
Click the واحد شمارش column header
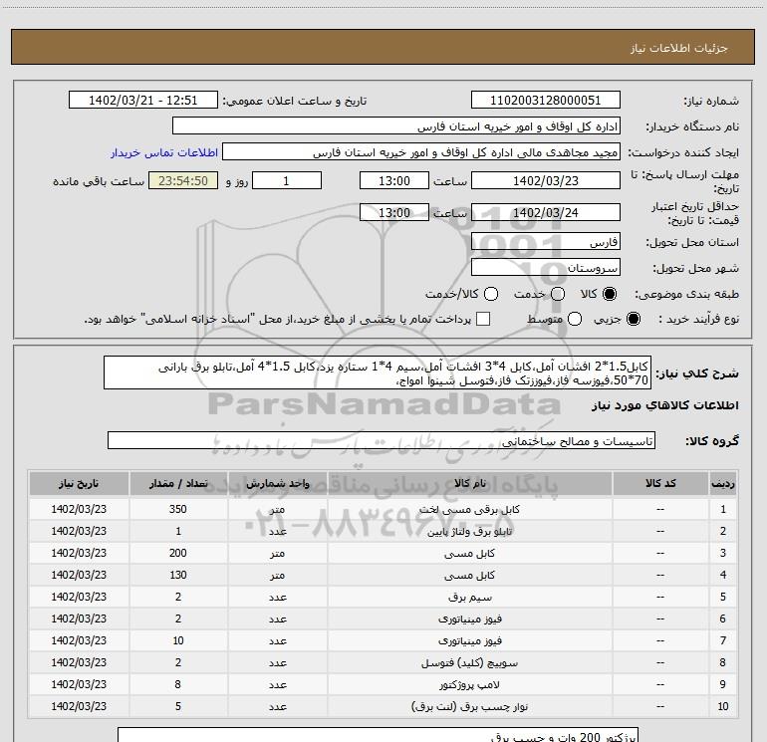tap(277, 483)
